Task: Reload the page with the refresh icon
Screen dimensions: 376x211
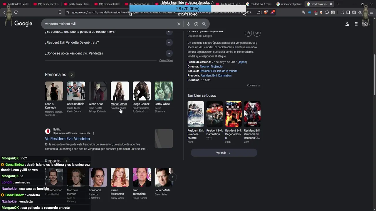Action: [x=16, y=12]
